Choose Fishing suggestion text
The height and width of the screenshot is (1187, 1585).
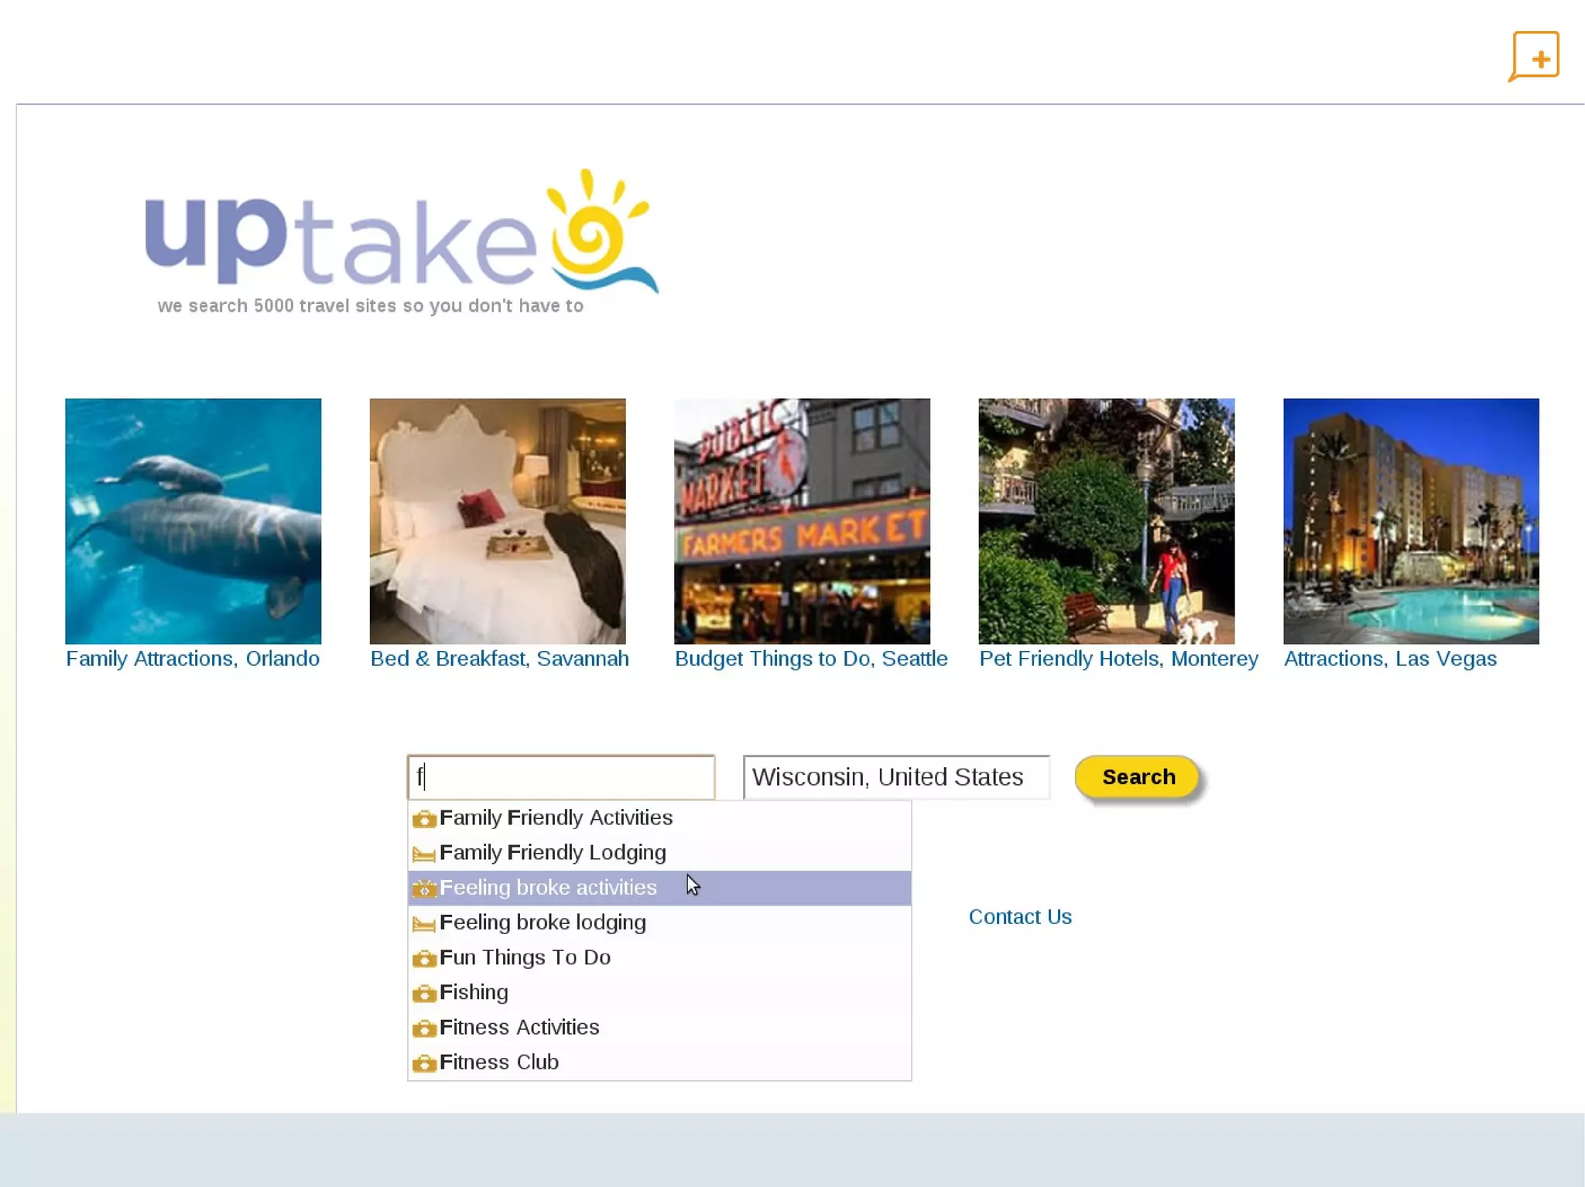pyautogui.click(x=474, y=992)
